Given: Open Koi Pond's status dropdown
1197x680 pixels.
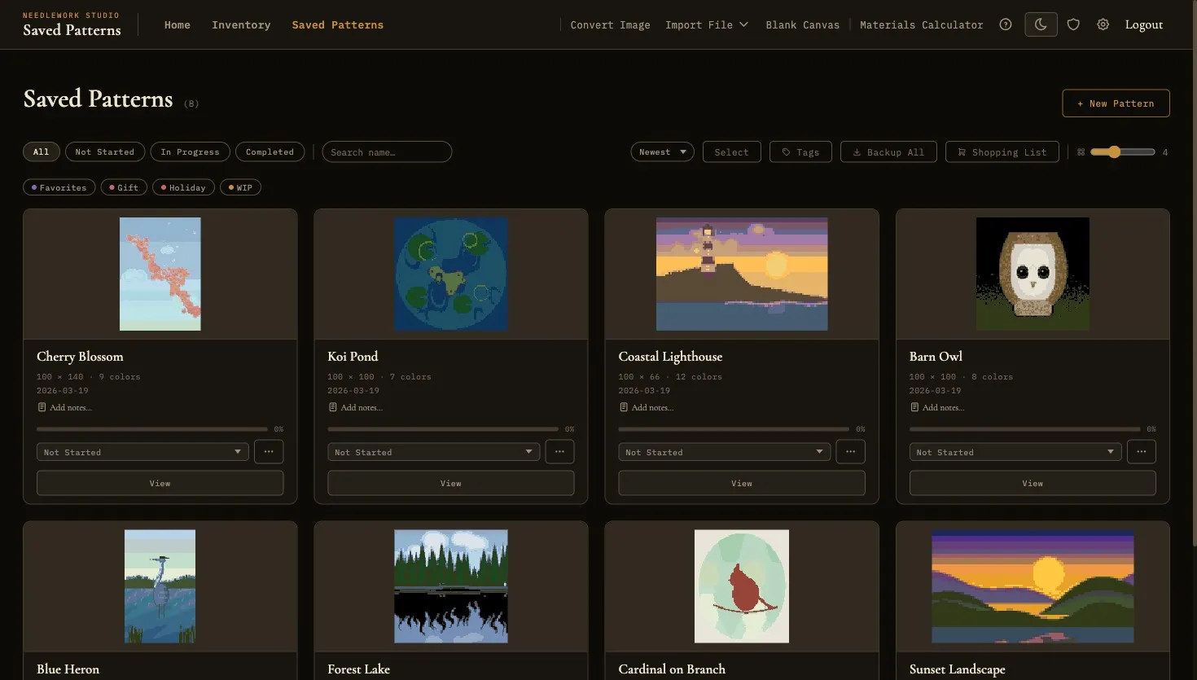Looking at the screenshot, I should [x=433, y=451].
